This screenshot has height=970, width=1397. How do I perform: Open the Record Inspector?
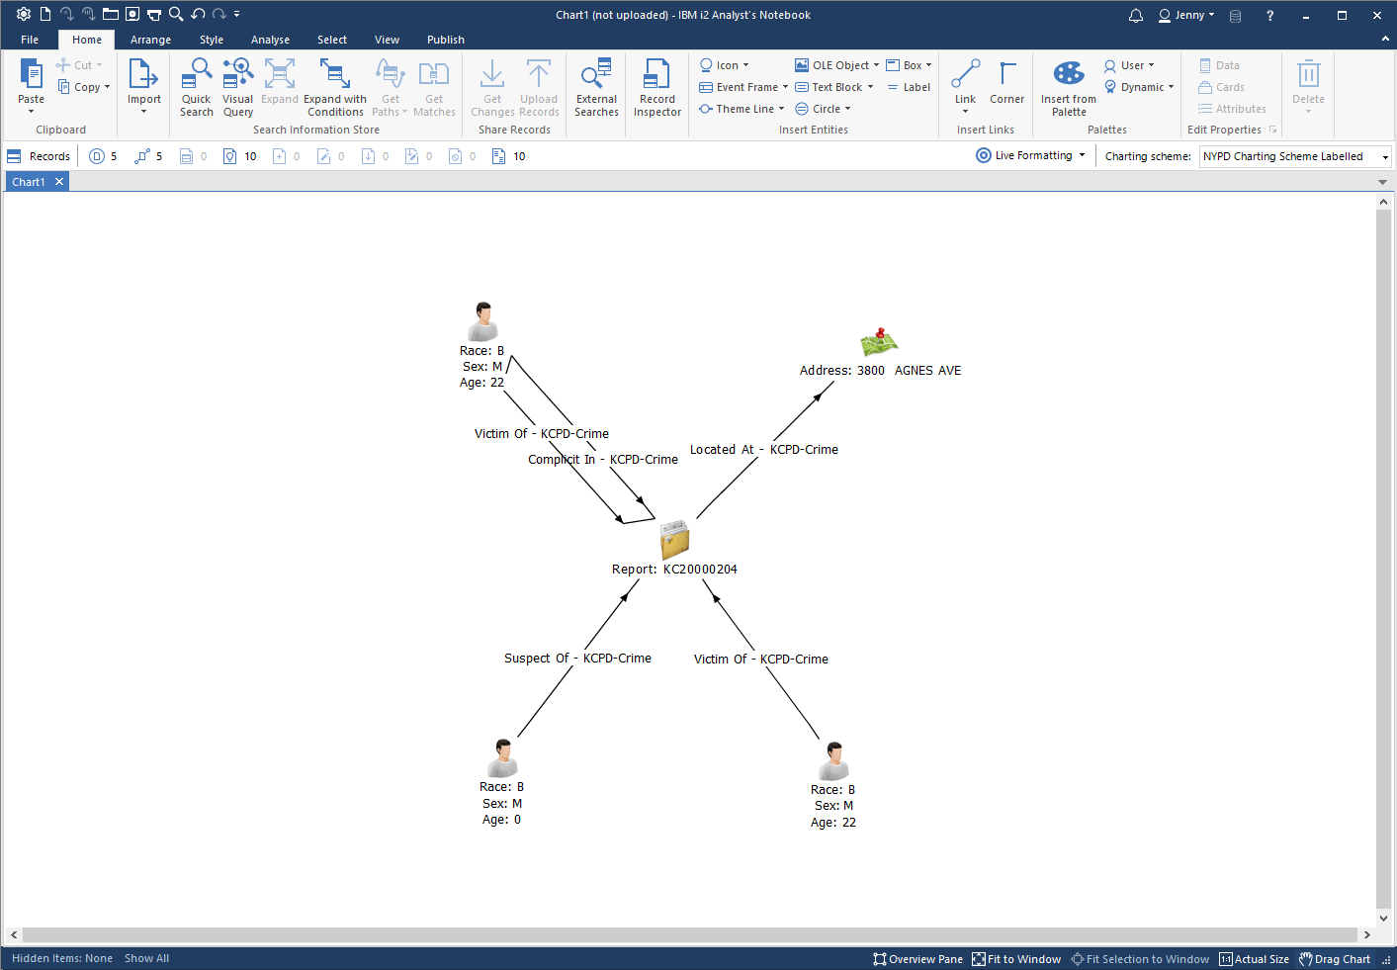click(656, 87)
